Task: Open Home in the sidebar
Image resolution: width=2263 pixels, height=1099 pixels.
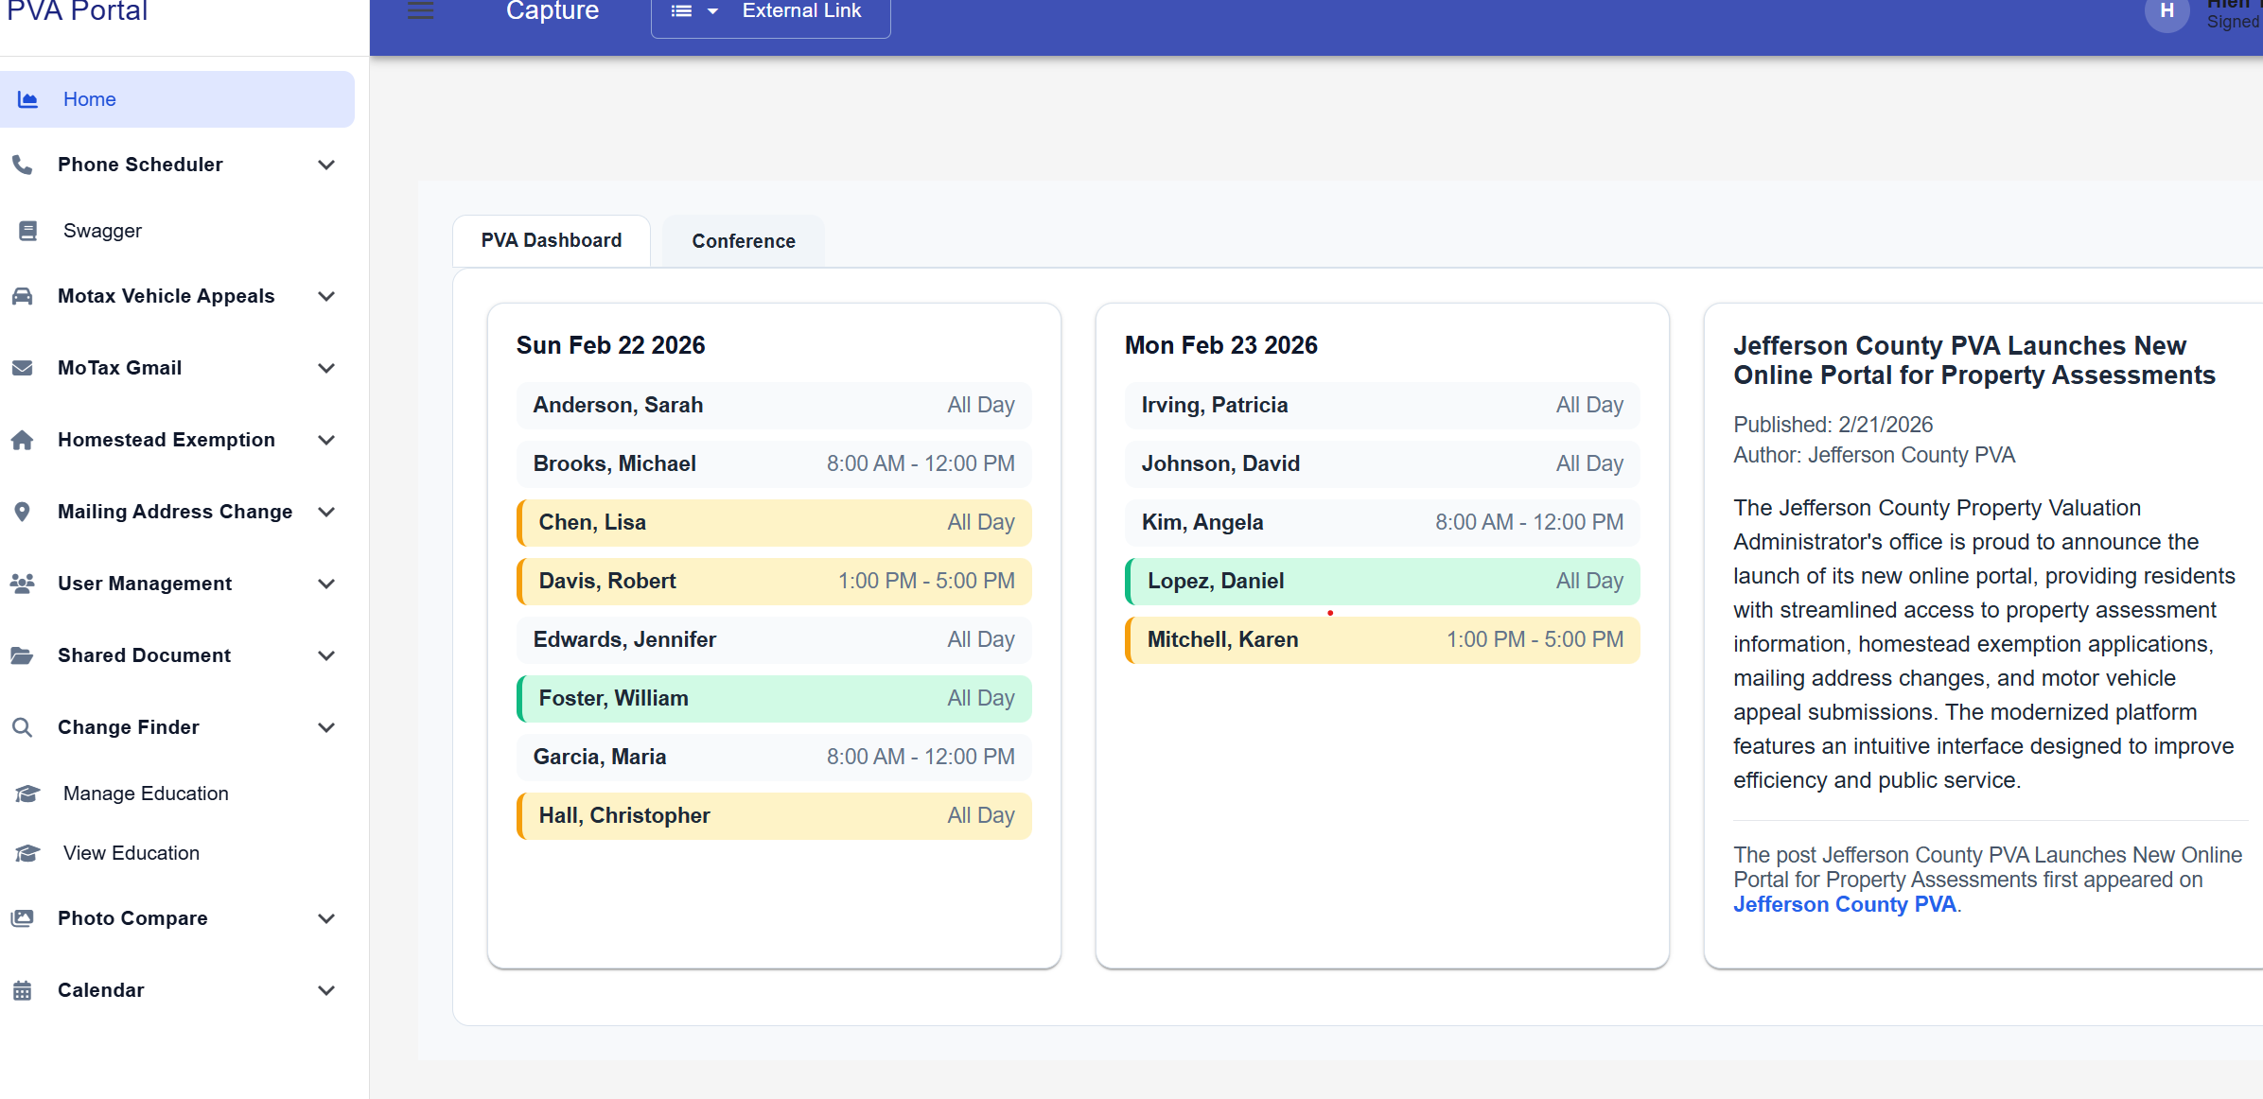Action: tap(177, 99)
